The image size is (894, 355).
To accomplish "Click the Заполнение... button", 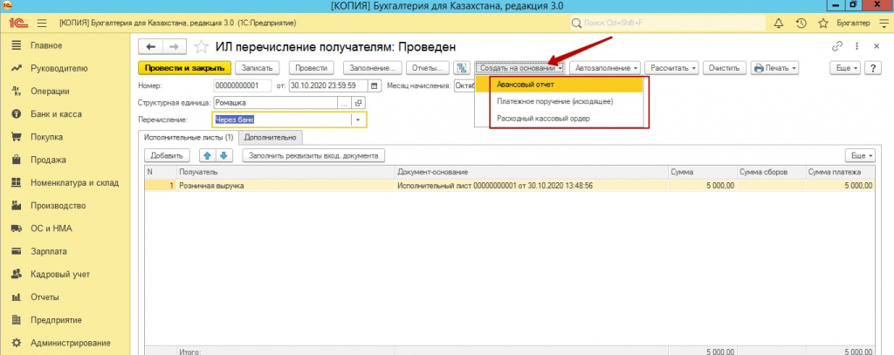I will 373,68.
